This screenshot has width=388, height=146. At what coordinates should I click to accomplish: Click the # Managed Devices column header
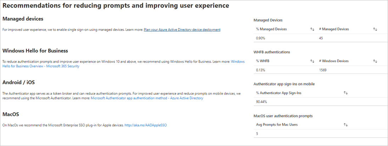click(x=334, y=29)
